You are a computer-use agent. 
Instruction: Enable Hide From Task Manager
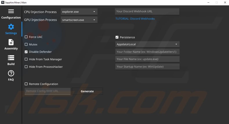click(x=26, y=59)
